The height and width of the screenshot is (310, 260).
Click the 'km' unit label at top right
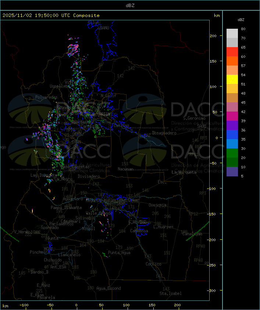(x=217, y=15)
